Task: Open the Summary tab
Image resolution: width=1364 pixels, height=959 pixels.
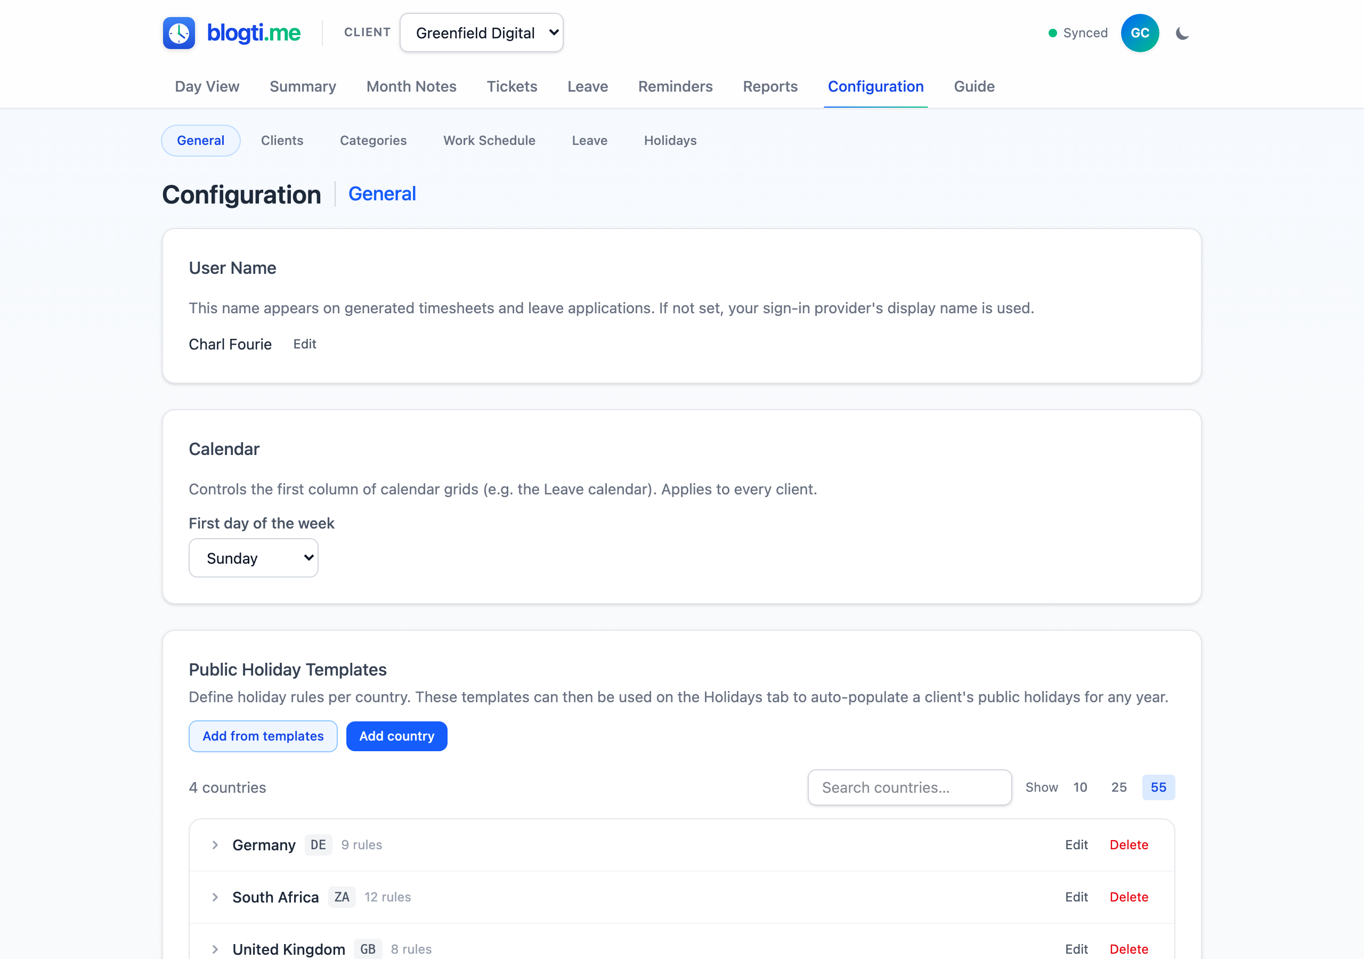Action: (x=303, y=87)
